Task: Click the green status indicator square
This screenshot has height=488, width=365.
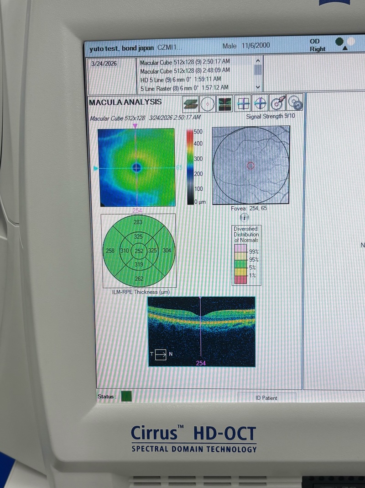Action: coord(126,397)
